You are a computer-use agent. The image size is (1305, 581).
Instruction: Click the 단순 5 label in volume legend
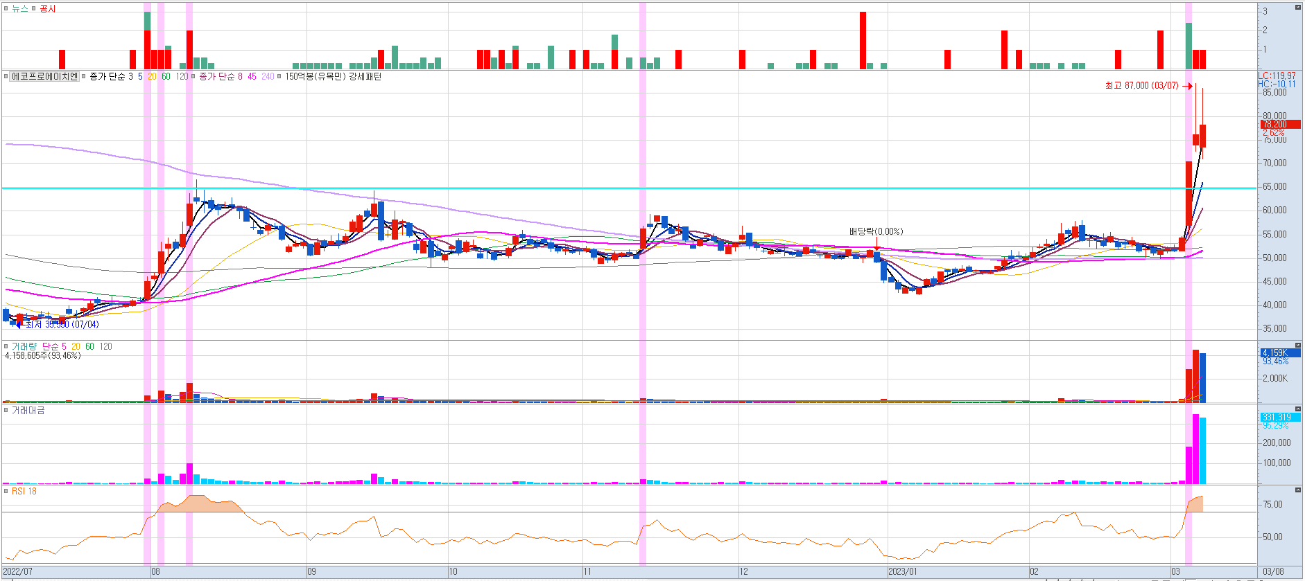pyautogui.click(x=54, y=346)
